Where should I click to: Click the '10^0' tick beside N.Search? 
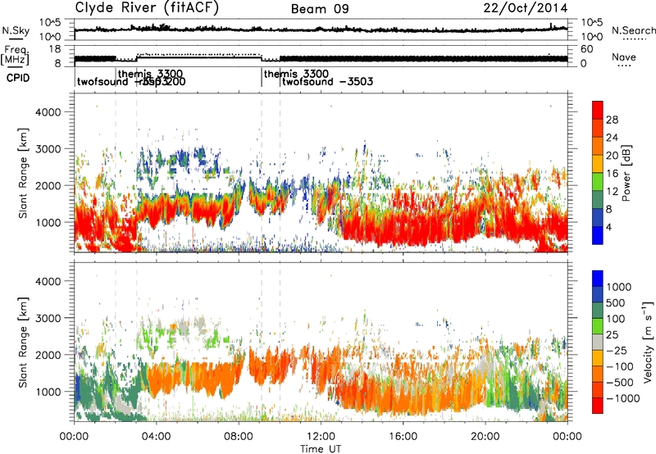click(592, 37)
